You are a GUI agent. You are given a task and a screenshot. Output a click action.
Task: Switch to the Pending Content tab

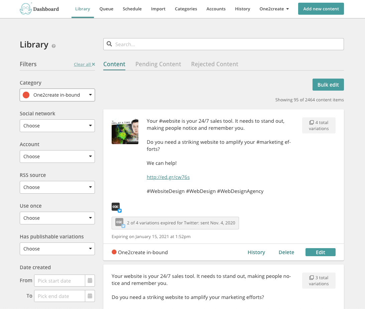pyautogui.click(x=158, y=64)
